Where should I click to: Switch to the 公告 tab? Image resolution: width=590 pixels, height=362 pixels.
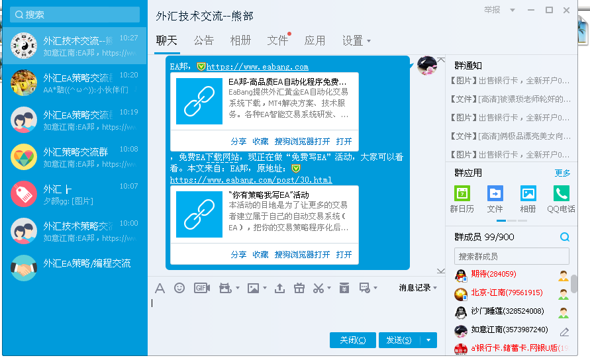pos(203,40)
